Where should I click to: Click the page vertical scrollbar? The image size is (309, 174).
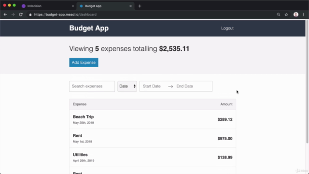coord(307,82)
